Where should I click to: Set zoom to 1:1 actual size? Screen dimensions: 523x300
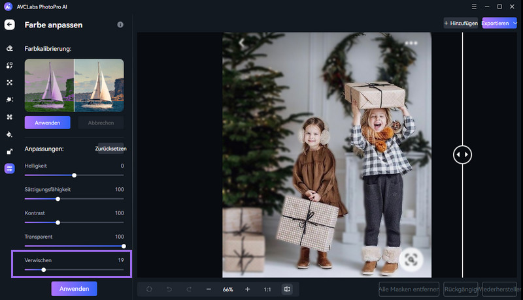[267, 289]
